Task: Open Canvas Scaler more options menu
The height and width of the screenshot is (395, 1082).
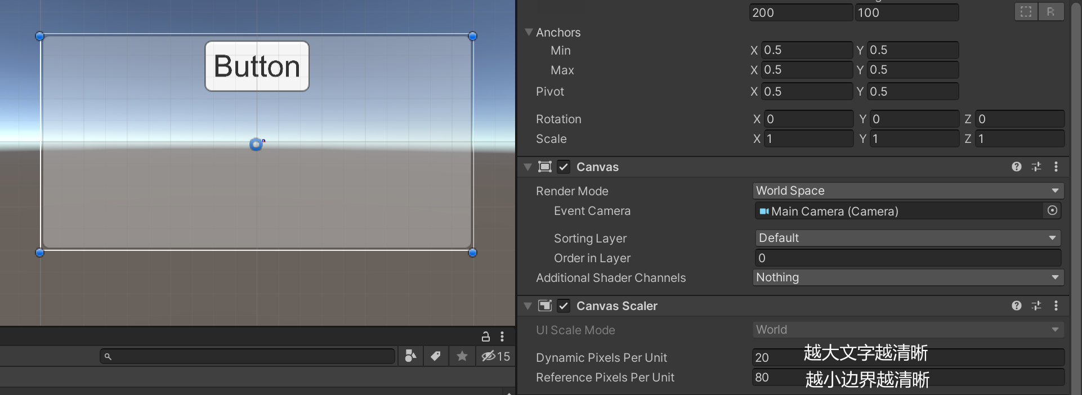Action: coord(1056,306)
